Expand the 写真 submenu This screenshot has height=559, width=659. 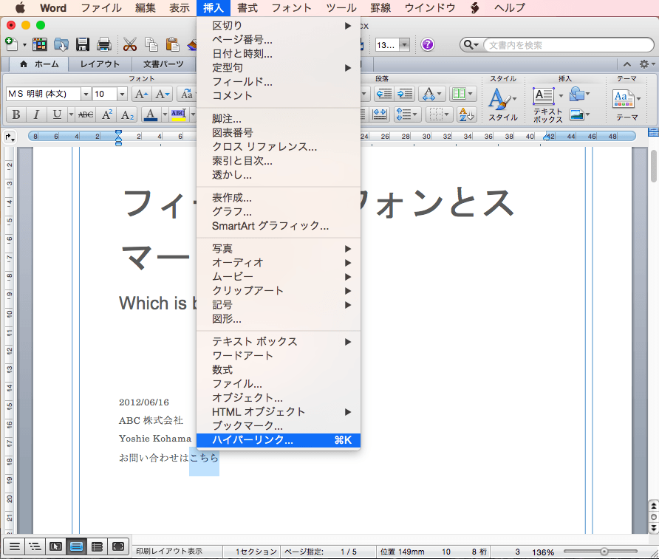coord(279,249)
